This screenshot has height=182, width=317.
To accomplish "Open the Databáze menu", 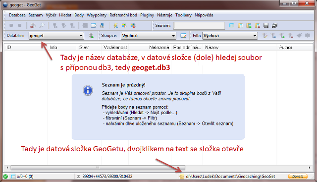I will pos(17,15).
